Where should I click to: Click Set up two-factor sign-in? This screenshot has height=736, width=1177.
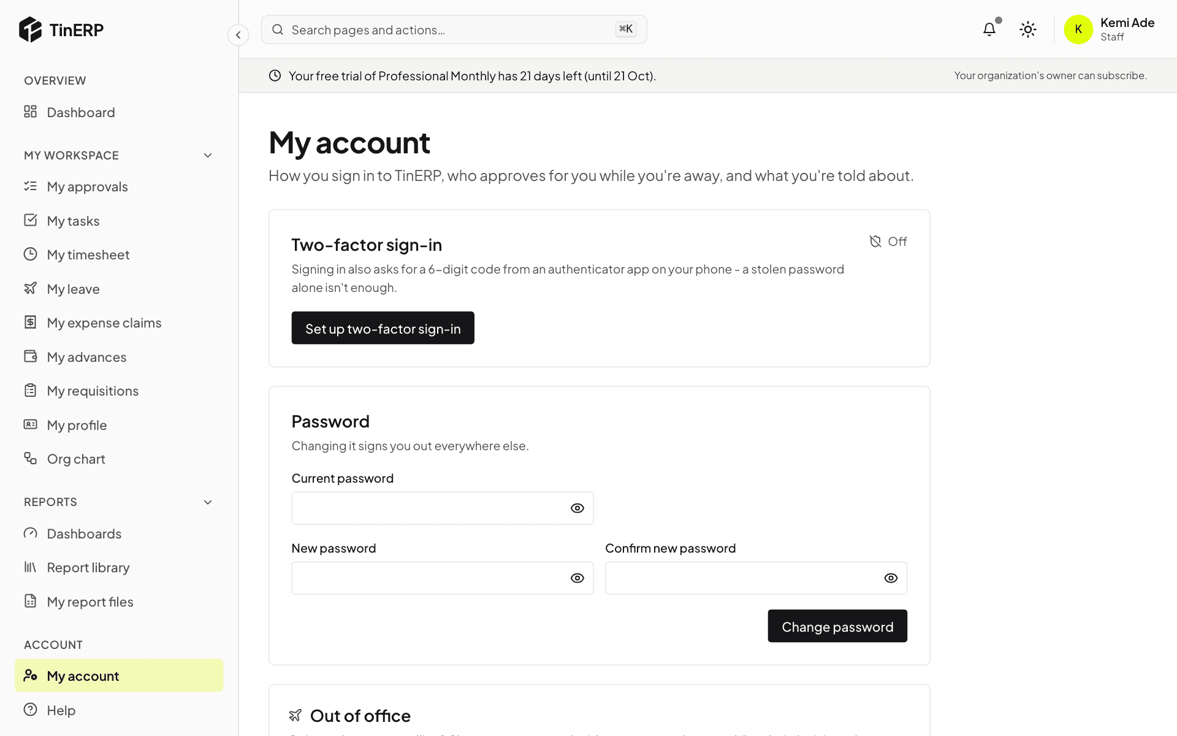click(383, 328)
